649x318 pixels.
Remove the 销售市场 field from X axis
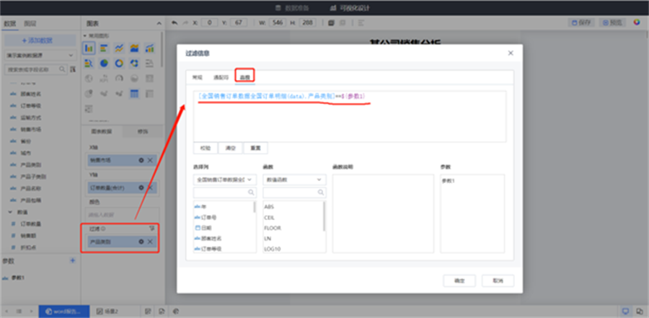[150, 160]
